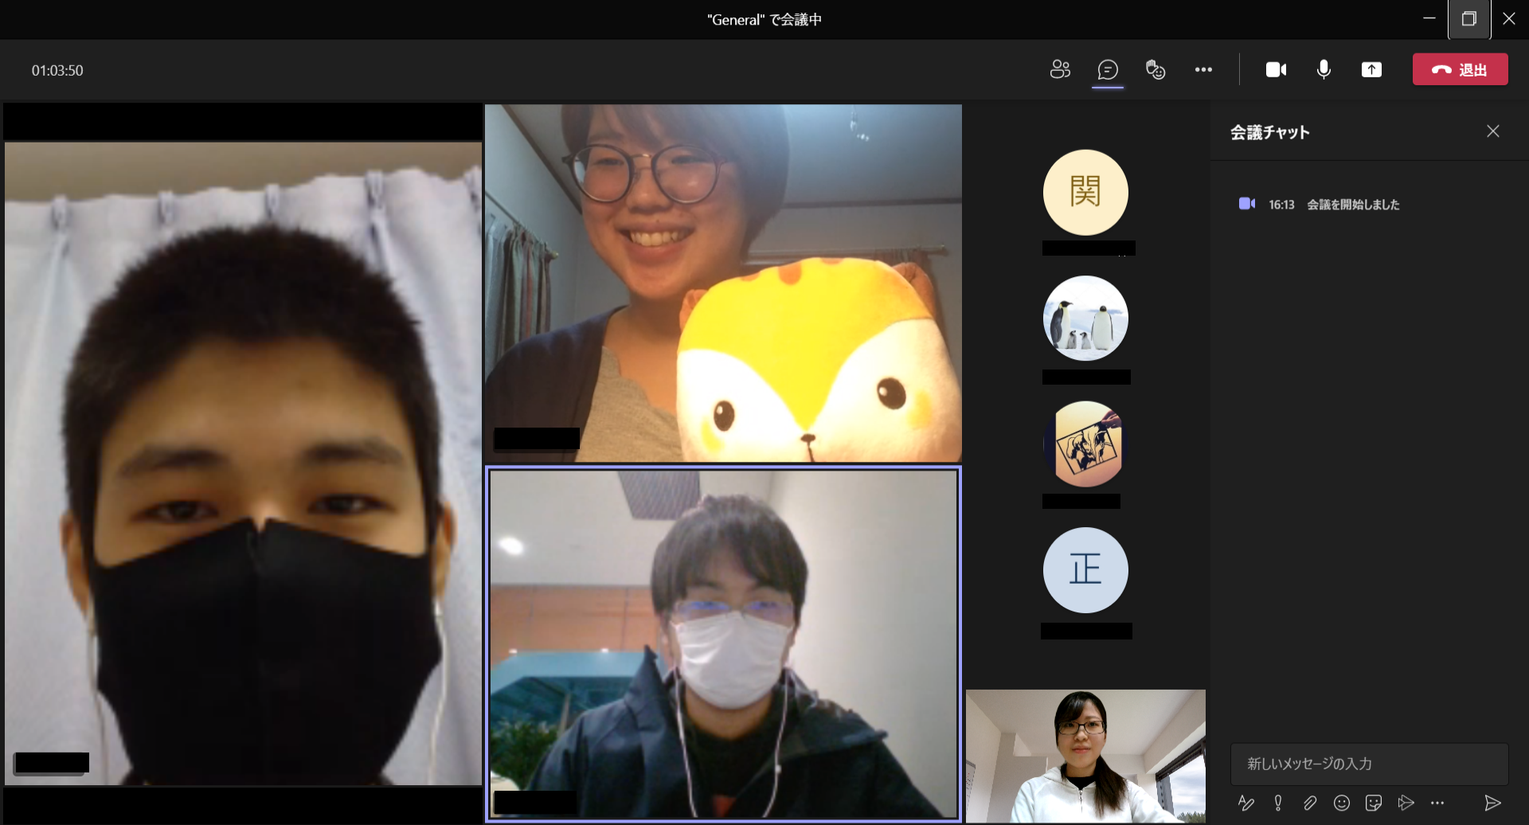Set delivery importance for the message
Viewport: 1529px width, 825px height.
coord(1278,803)
